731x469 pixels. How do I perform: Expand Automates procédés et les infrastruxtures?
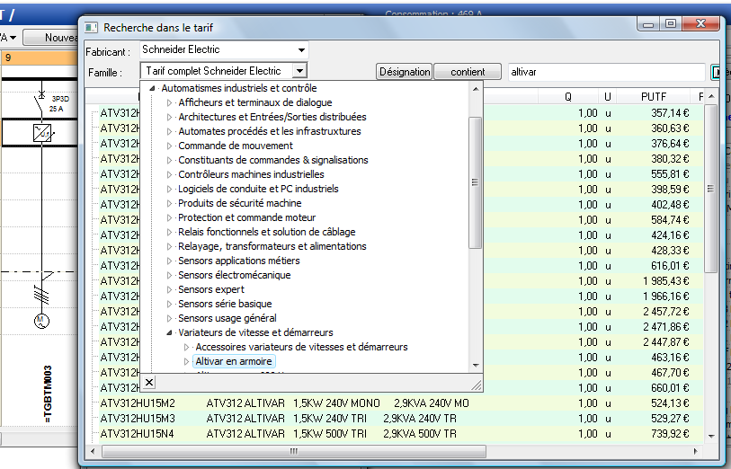(170, 131)
